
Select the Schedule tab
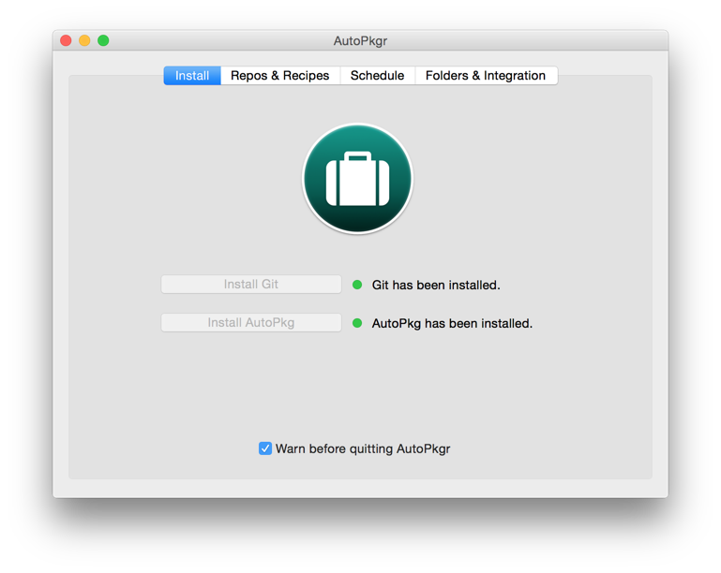pyautogui.click(x=378, y=76)
